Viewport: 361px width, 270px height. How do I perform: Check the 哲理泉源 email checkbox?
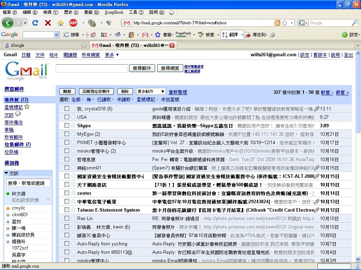67,159
